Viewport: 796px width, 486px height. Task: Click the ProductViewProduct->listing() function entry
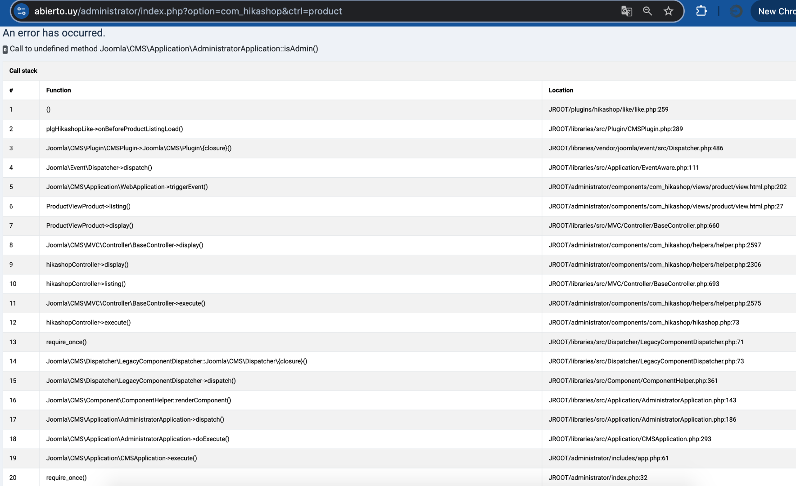pyautogui.click(x=88, y=206)
